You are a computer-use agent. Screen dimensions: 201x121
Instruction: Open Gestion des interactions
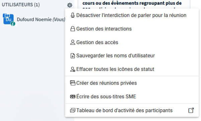click(x=132, y=29)
